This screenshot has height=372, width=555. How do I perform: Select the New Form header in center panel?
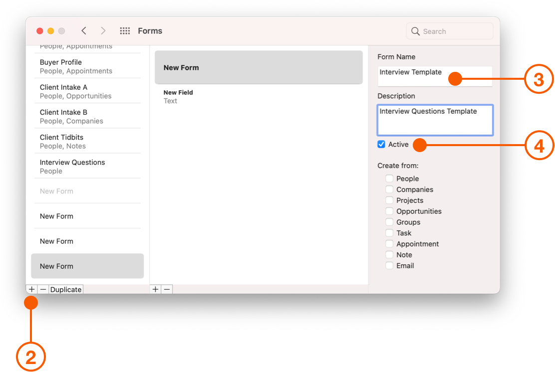click(x=259, y=67)
